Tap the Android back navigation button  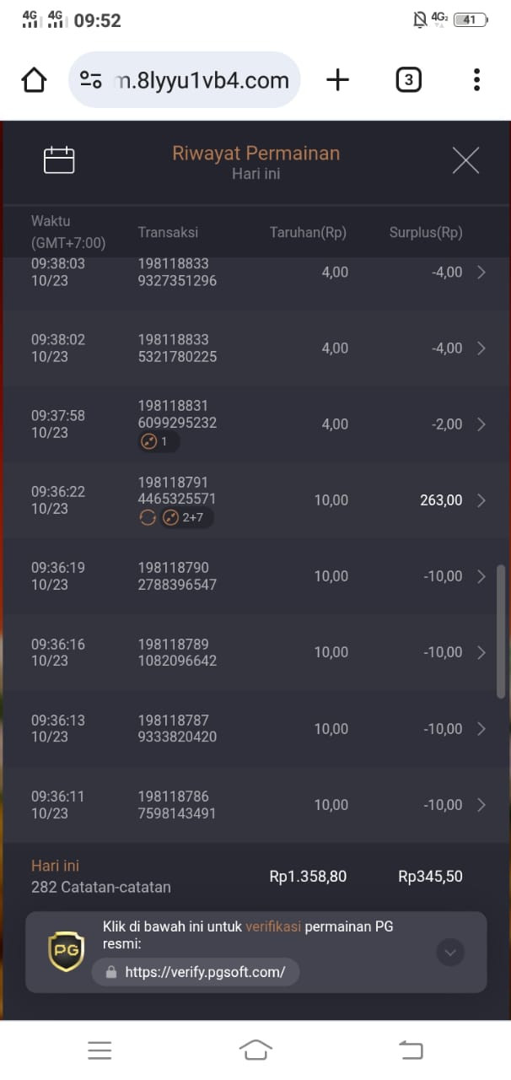[411, 1050]
